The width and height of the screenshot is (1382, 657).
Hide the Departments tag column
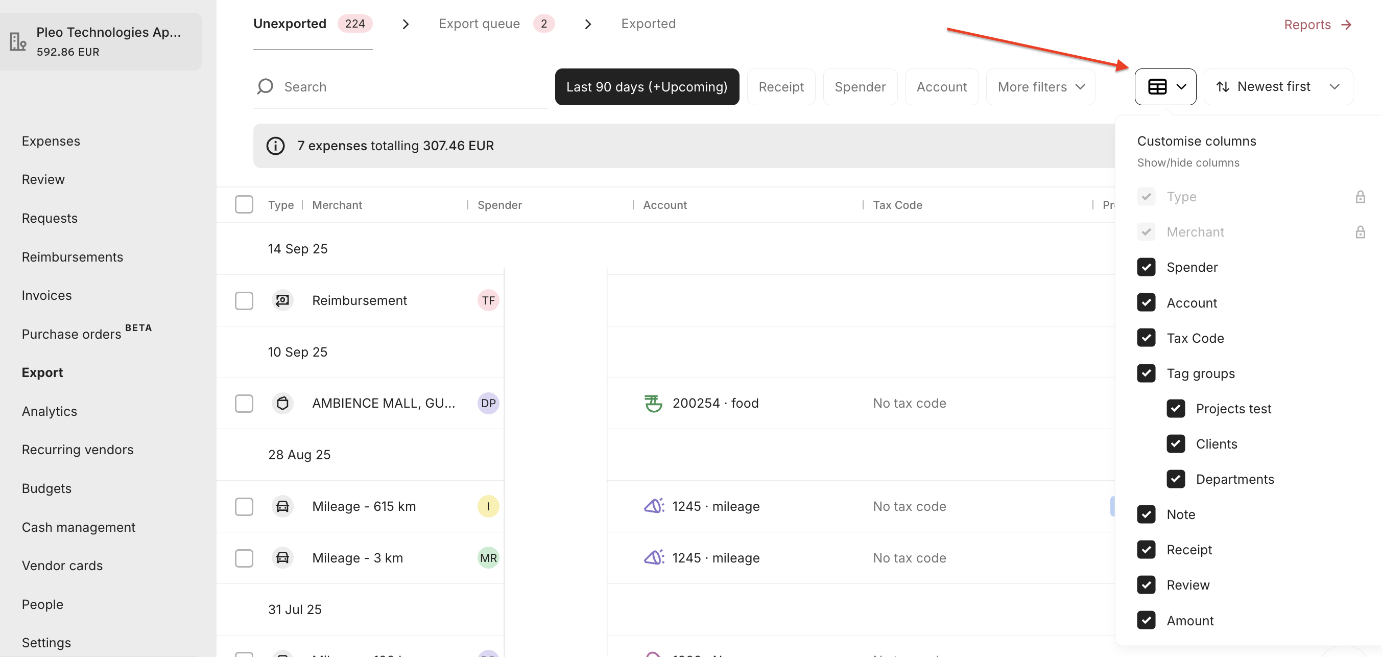1176,479
